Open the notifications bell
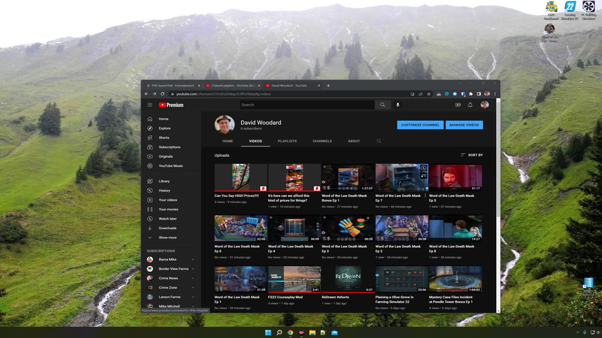The image size is (602, 338). 470,105
